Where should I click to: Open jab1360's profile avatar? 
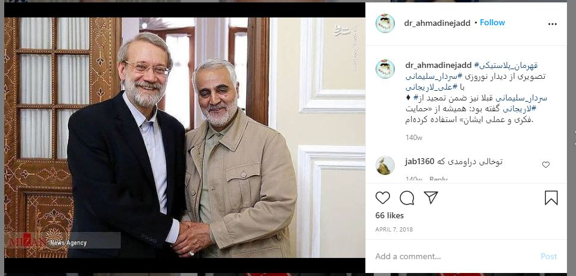pyautogui.click(x=385, y=165)
